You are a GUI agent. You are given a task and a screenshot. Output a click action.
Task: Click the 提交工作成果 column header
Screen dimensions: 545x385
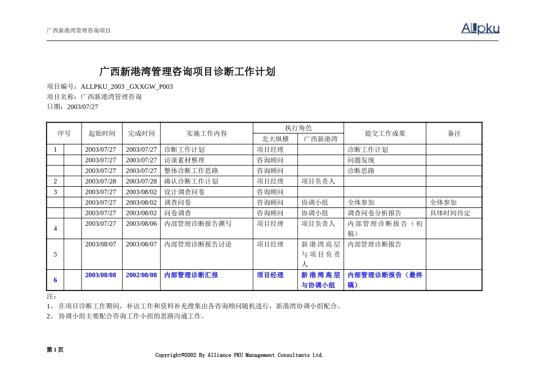pos(385,133)
